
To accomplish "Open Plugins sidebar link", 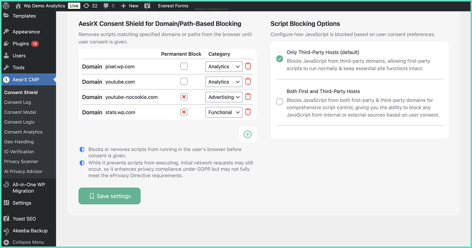I will (x=21, y=44).
